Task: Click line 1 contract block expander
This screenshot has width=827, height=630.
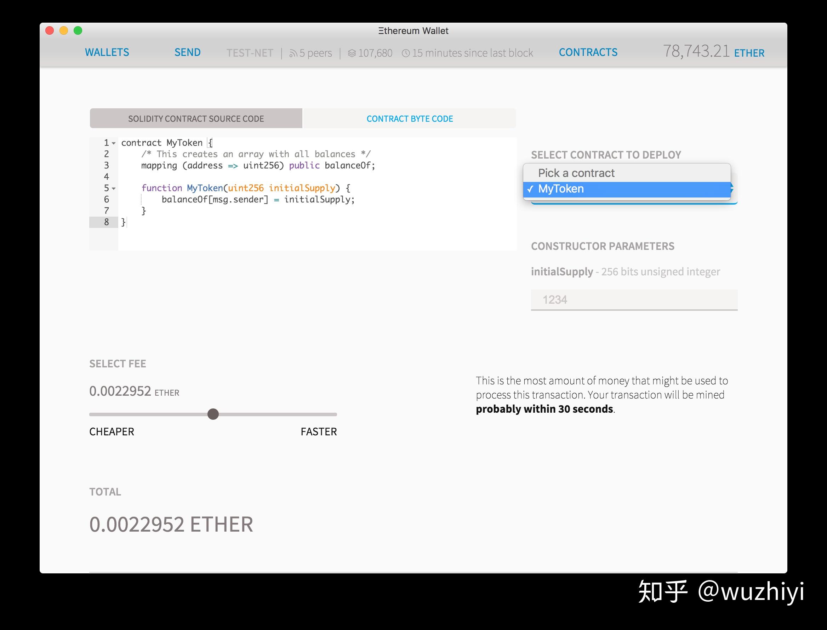Action: (113, 142)
